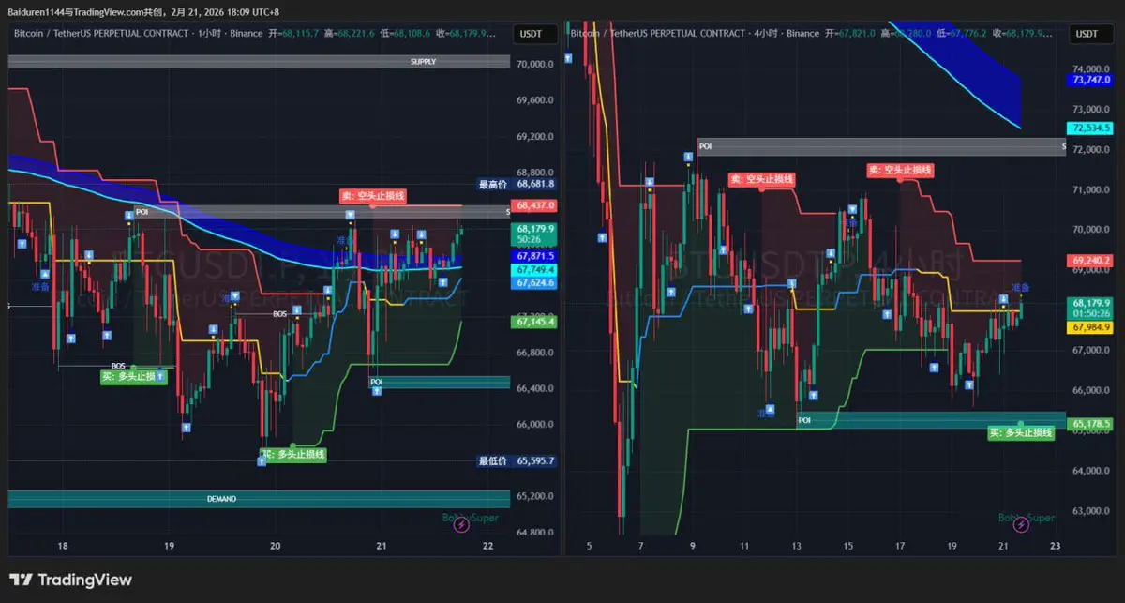Viewport: 1125px width, 603px height.
Task: Click date 20 on the 1-hour time axis
Action: click(276, 545)
